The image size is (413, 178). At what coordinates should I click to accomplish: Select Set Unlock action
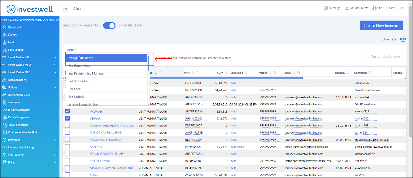click(107, 97)
